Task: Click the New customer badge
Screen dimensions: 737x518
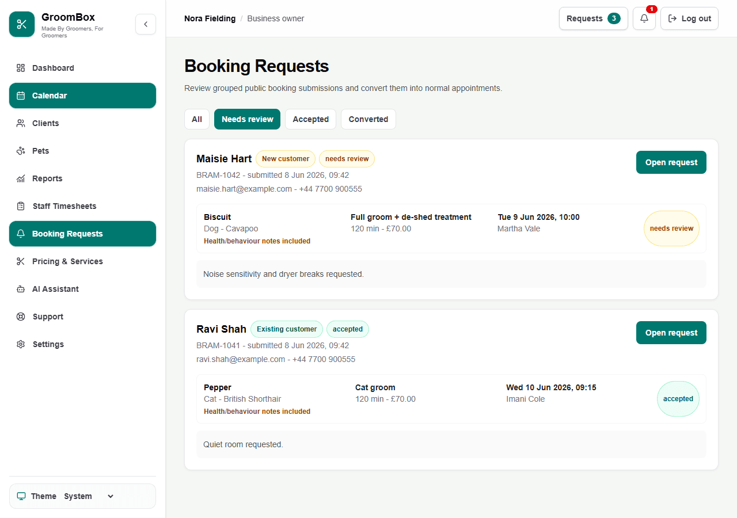Action: (286, 159)
